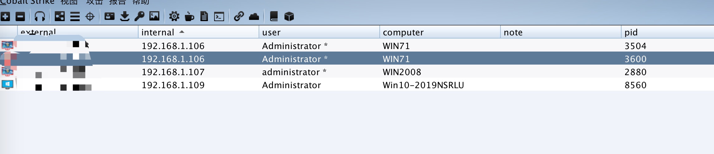
Task: Open the book help icon
Action: (274, 16)
